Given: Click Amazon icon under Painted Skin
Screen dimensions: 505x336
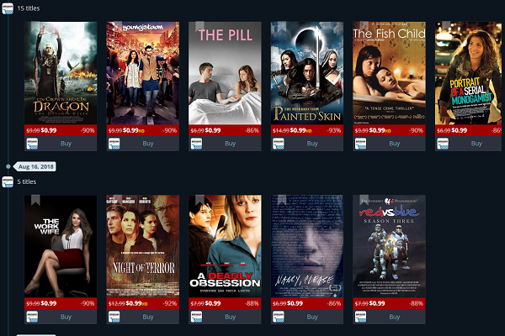Looking at the screenshot, I should (279, 144).
